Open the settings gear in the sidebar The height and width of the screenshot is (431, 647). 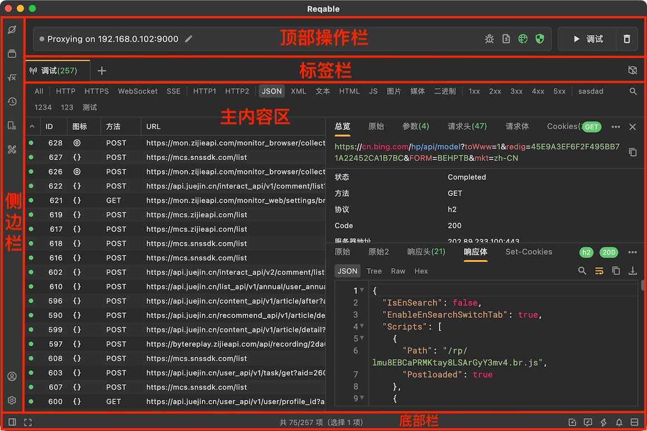[x=12, y=400]
